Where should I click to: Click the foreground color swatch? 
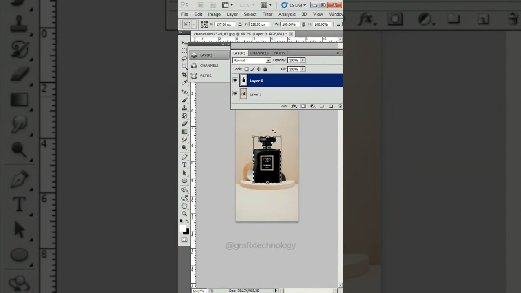pyautogui.click(x=182, y=228)
